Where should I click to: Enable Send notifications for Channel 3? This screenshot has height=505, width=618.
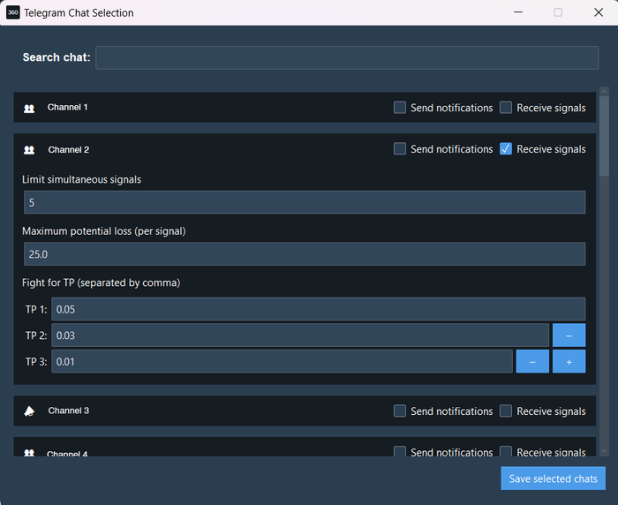(400, 411)
